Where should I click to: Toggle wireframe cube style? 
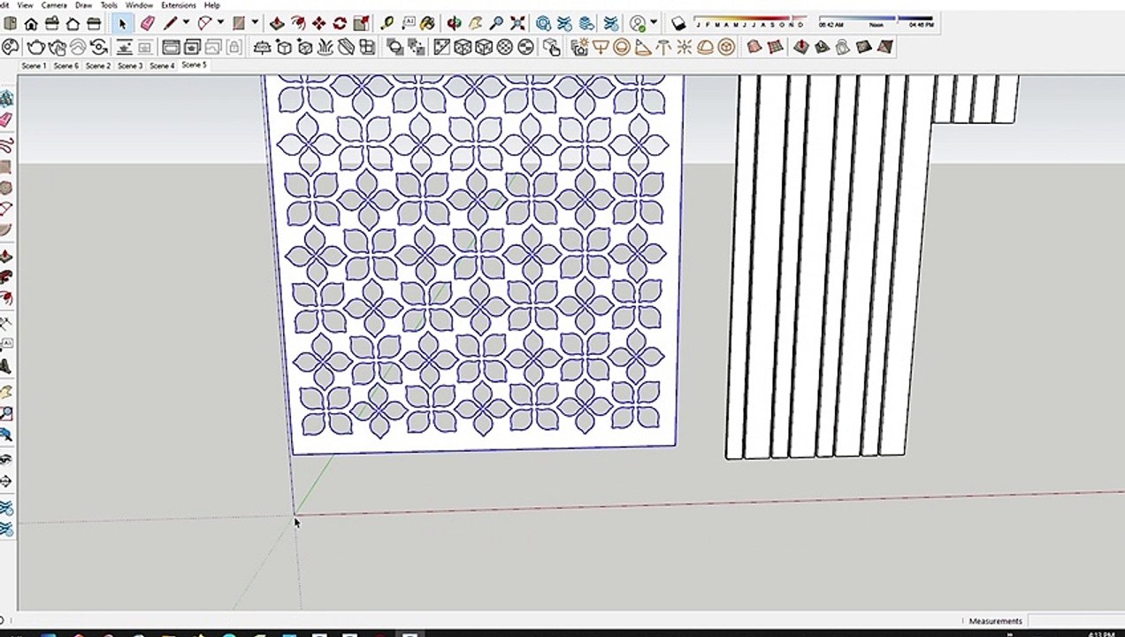point(462,47)
